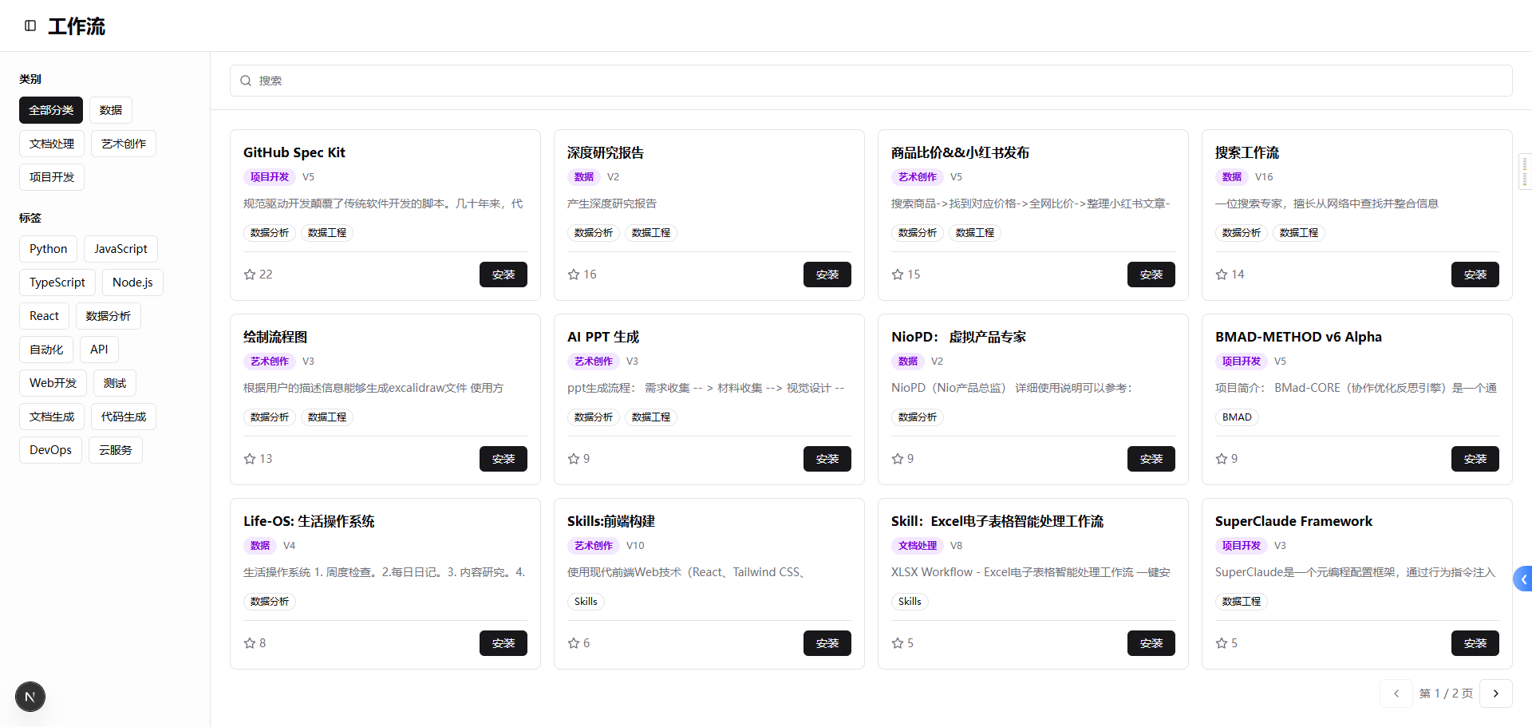Enable the Python tag filter

pos(48,248)
